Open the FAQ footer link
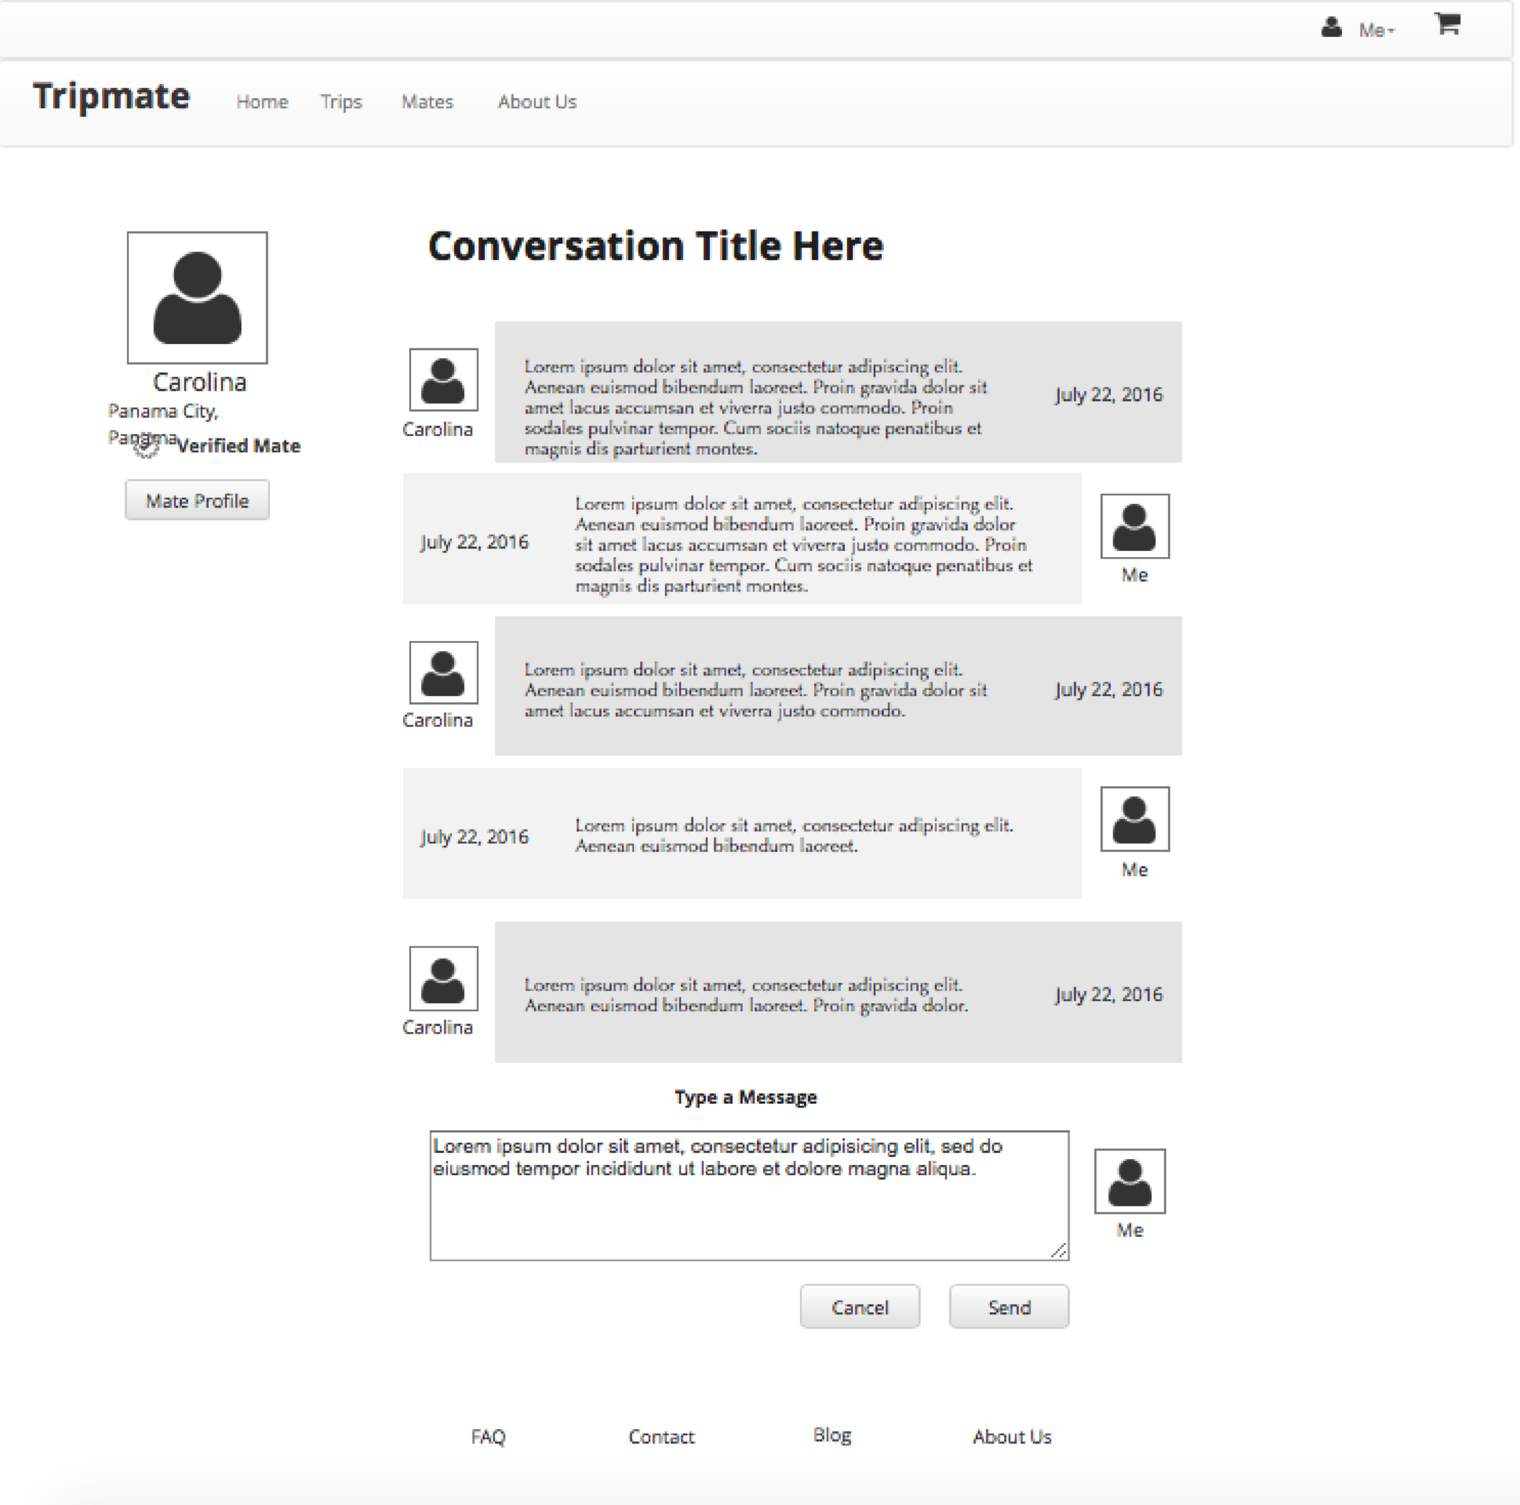This screenshot has height=1505, width=1520. 488,1436
